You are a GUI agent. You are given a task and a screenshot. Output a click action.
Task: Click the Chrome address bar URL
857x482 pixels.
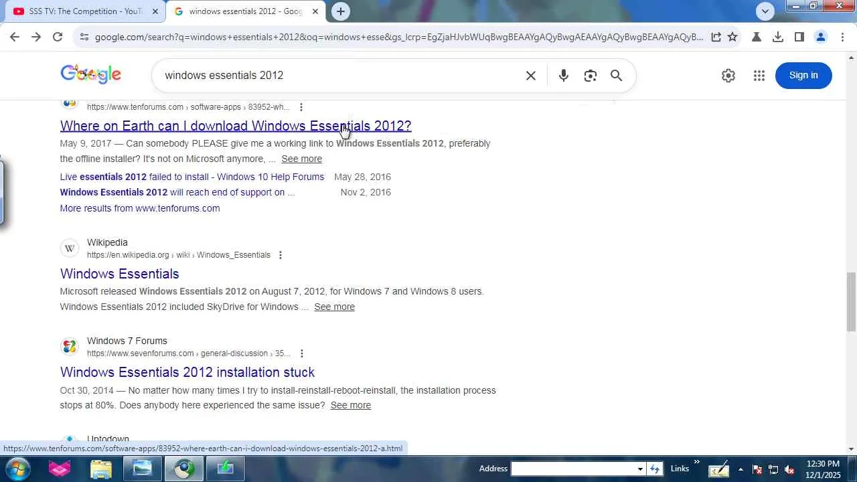(399, 37)
